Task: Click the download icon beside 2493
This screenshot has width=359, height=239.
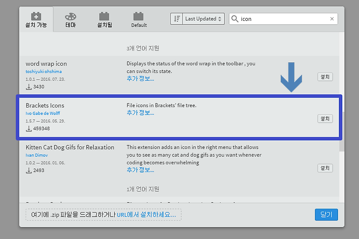Action: (x=28, y=171)
